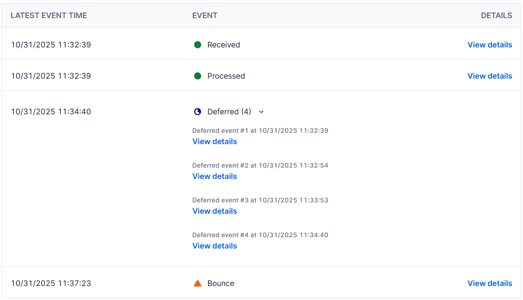The height and width of the screenshot is (300, 523).
Task: Click the Bounce event label text
Action: (x=221, y=283)
